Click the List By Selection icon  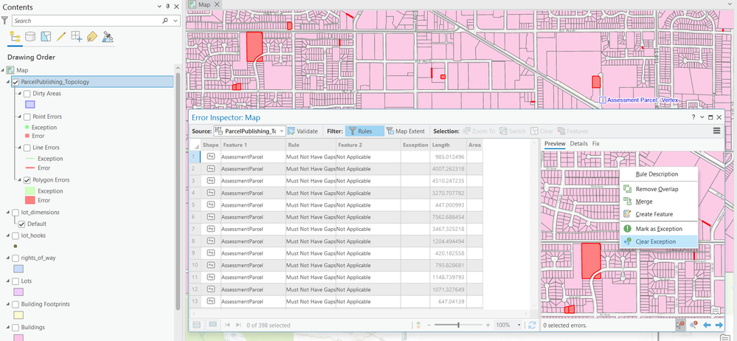[x=46, y=36]
